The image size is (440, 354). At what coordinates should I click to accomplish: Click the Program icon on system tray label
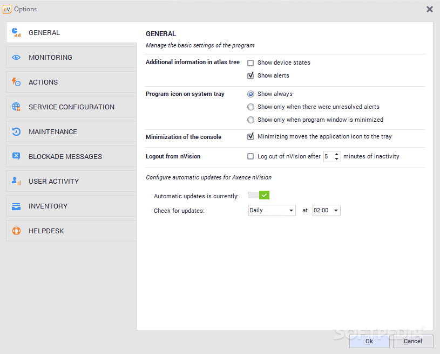[185, 94]
